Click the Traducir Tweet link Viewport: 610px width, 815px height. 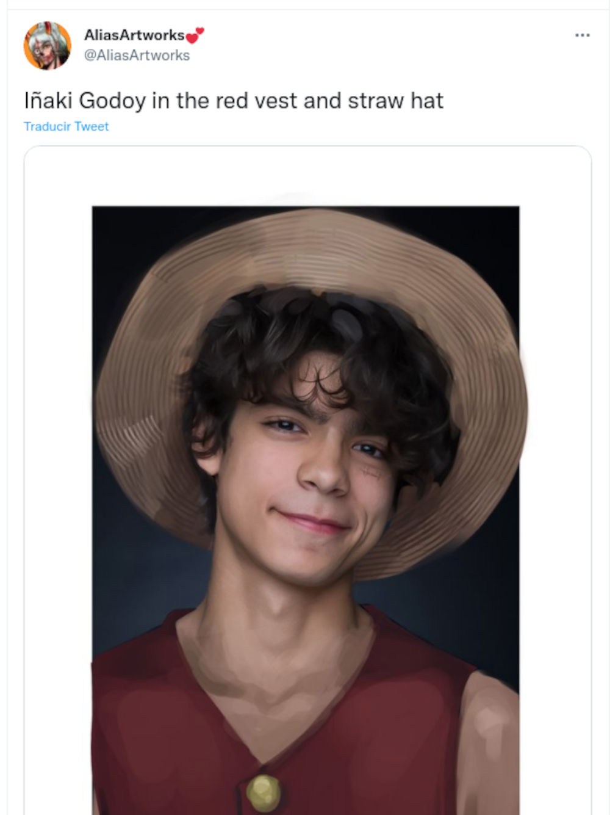click(66, 126)
